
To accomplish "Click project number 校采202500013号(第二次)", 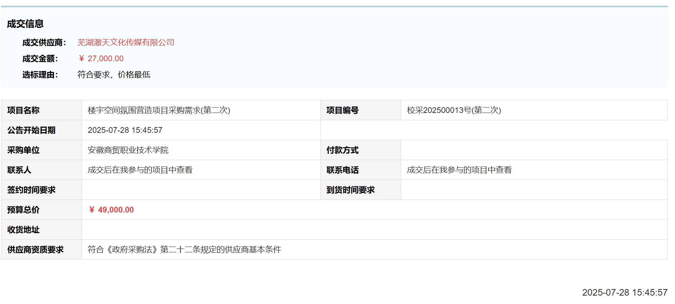I will click(454, 110).
